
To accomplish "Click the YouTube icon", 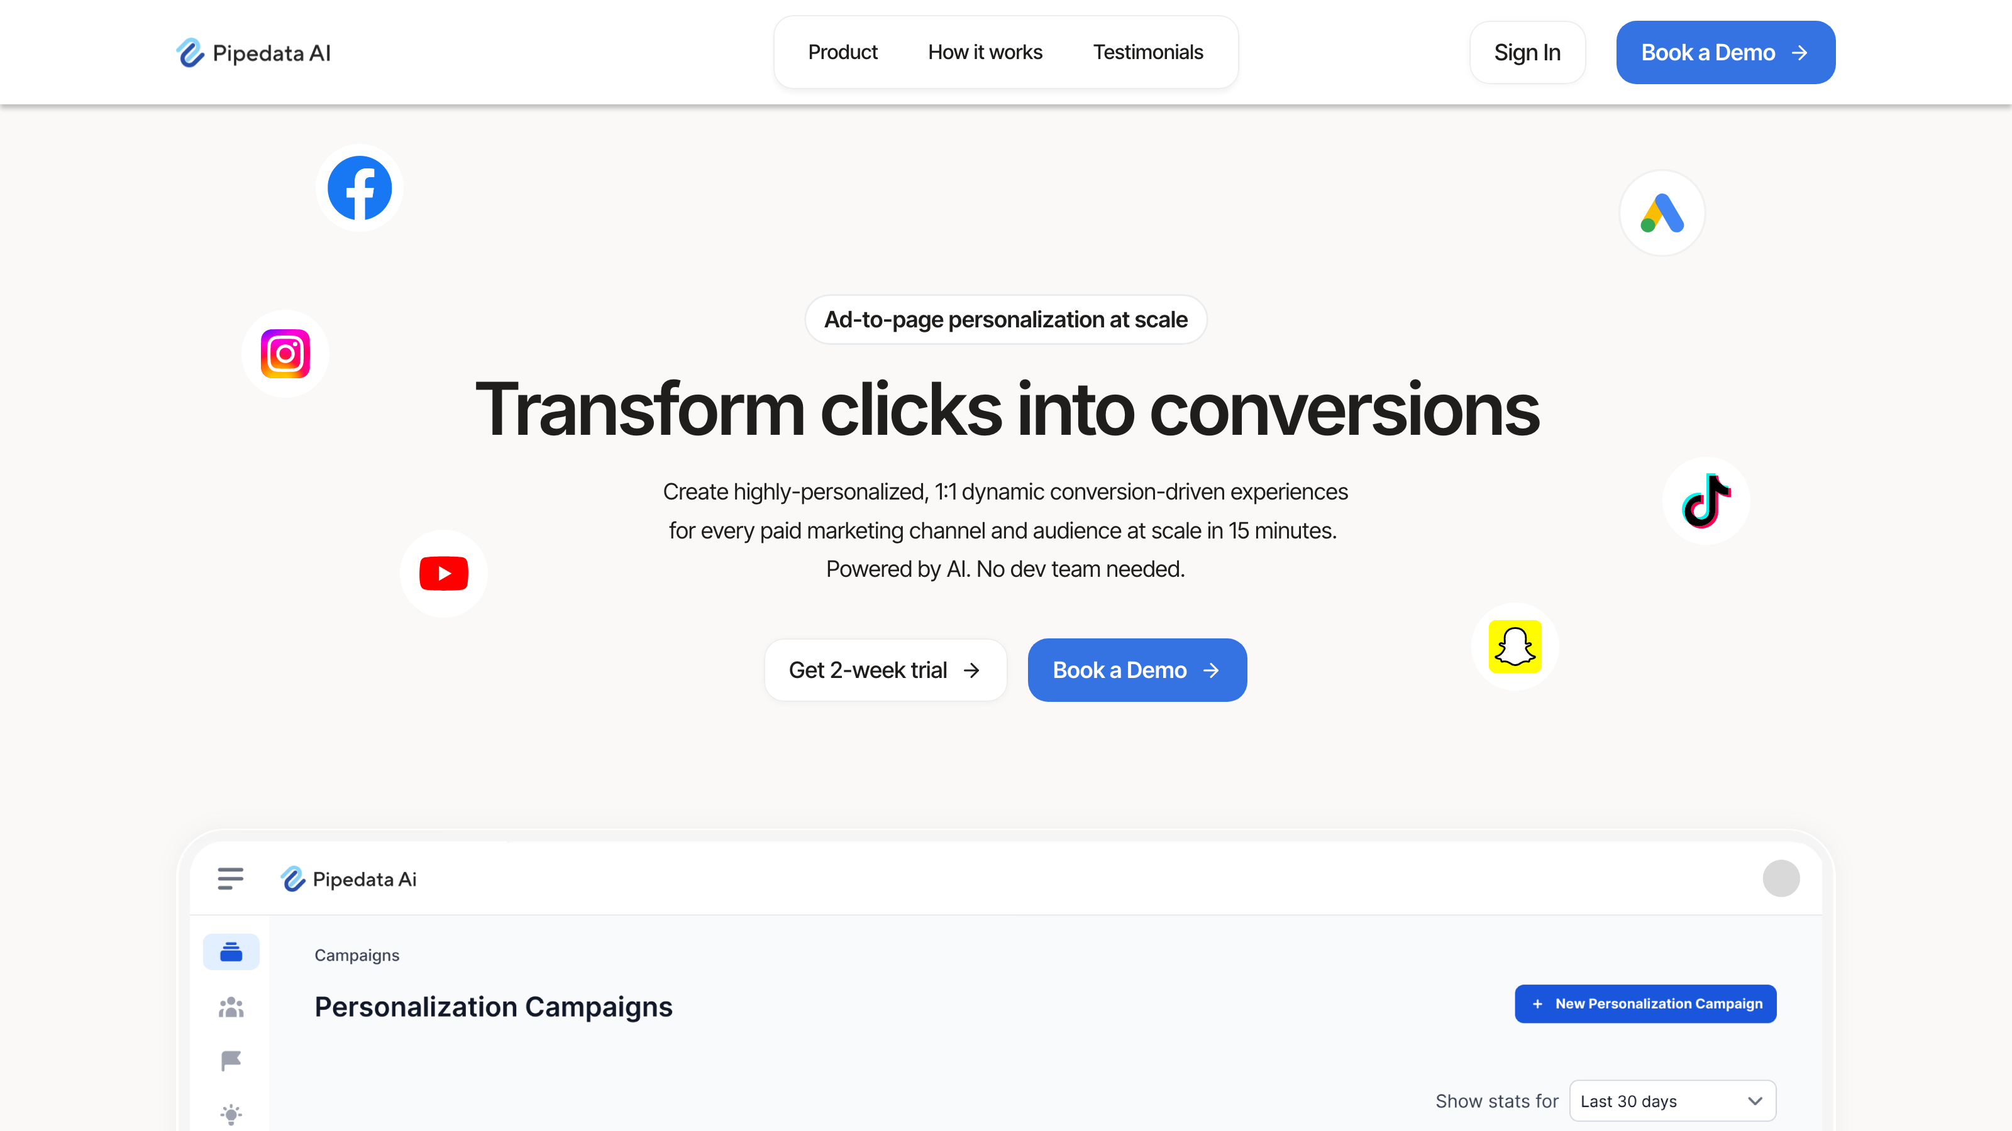I will (443, 573).
